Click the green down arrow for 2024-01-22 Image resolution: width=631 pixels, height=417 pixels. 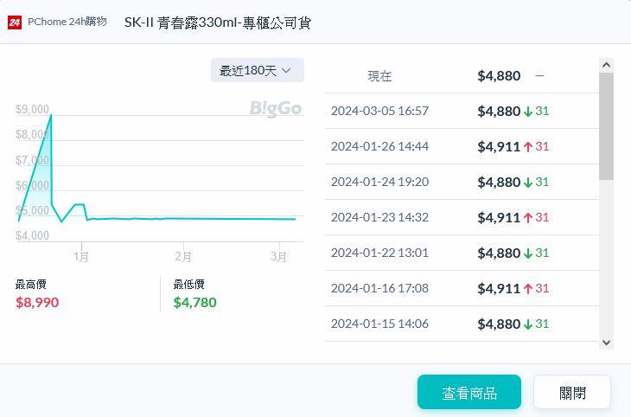point(528,253)
